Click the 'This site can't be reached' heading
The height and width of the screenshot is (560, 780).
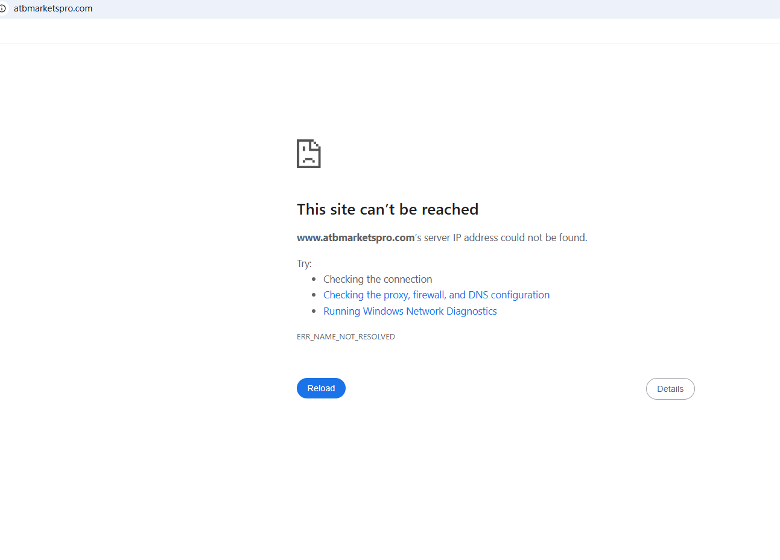pyautogui.click(x=387, y=209)
